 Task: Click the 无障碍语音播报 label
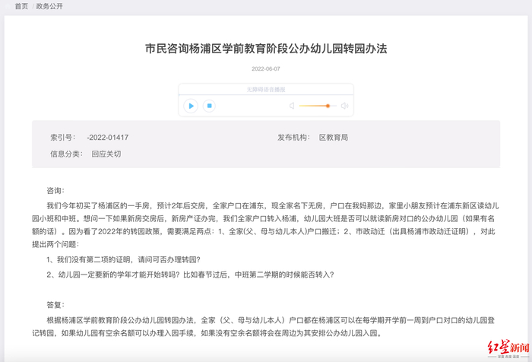pos(266,90)
